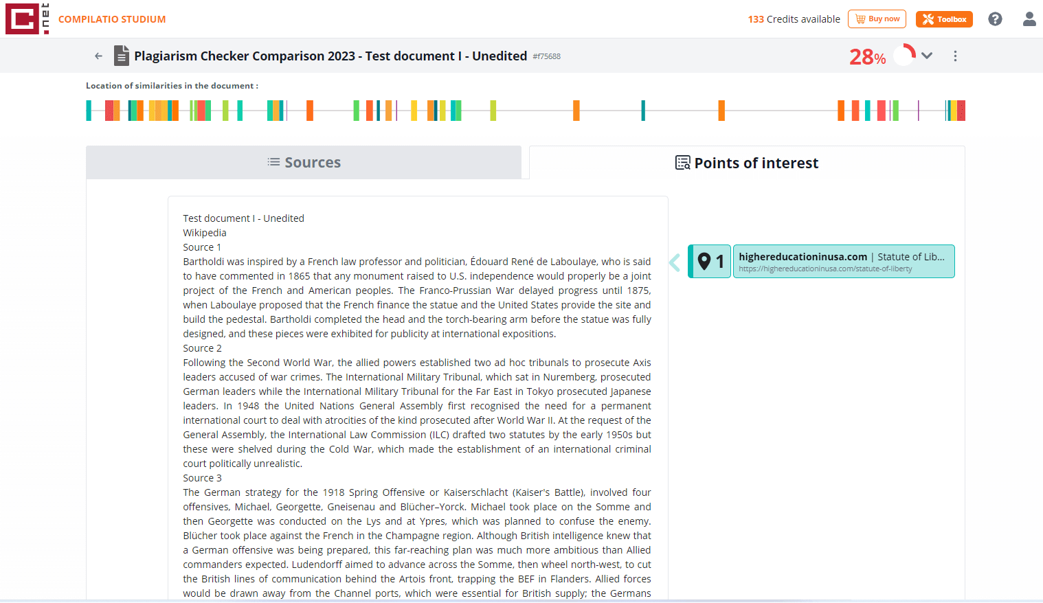Collapse panel with teal left chevron
Screen dimensions: 1043x603
point(675,262)
